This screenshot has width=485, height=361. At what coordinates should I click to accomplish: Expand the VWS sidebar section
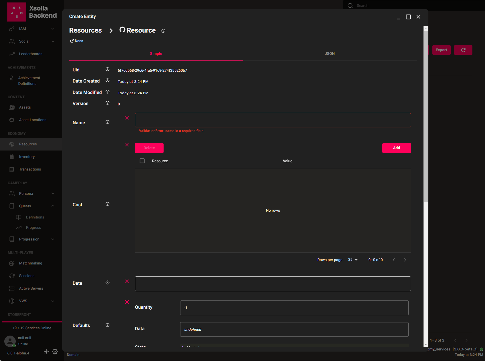coord(53,301)
